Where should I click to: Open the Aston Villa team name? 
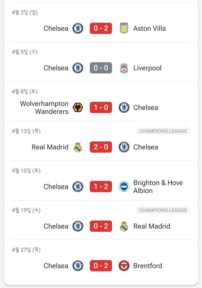(149, 28)
